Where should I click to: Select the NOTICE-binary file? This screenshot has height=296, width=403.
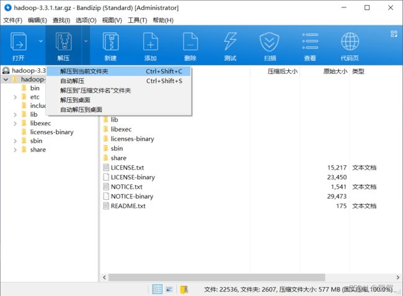(128, 197)
